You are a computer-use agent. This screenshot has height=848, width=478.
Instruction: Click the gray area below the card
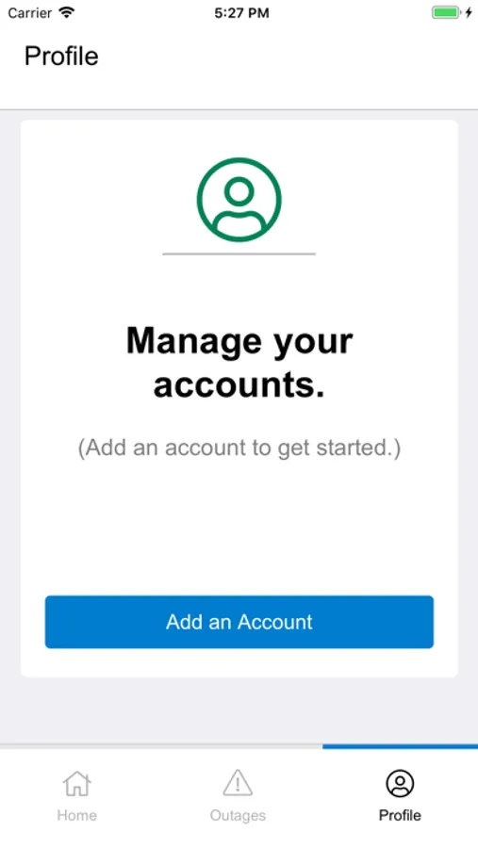coord(239,709)
